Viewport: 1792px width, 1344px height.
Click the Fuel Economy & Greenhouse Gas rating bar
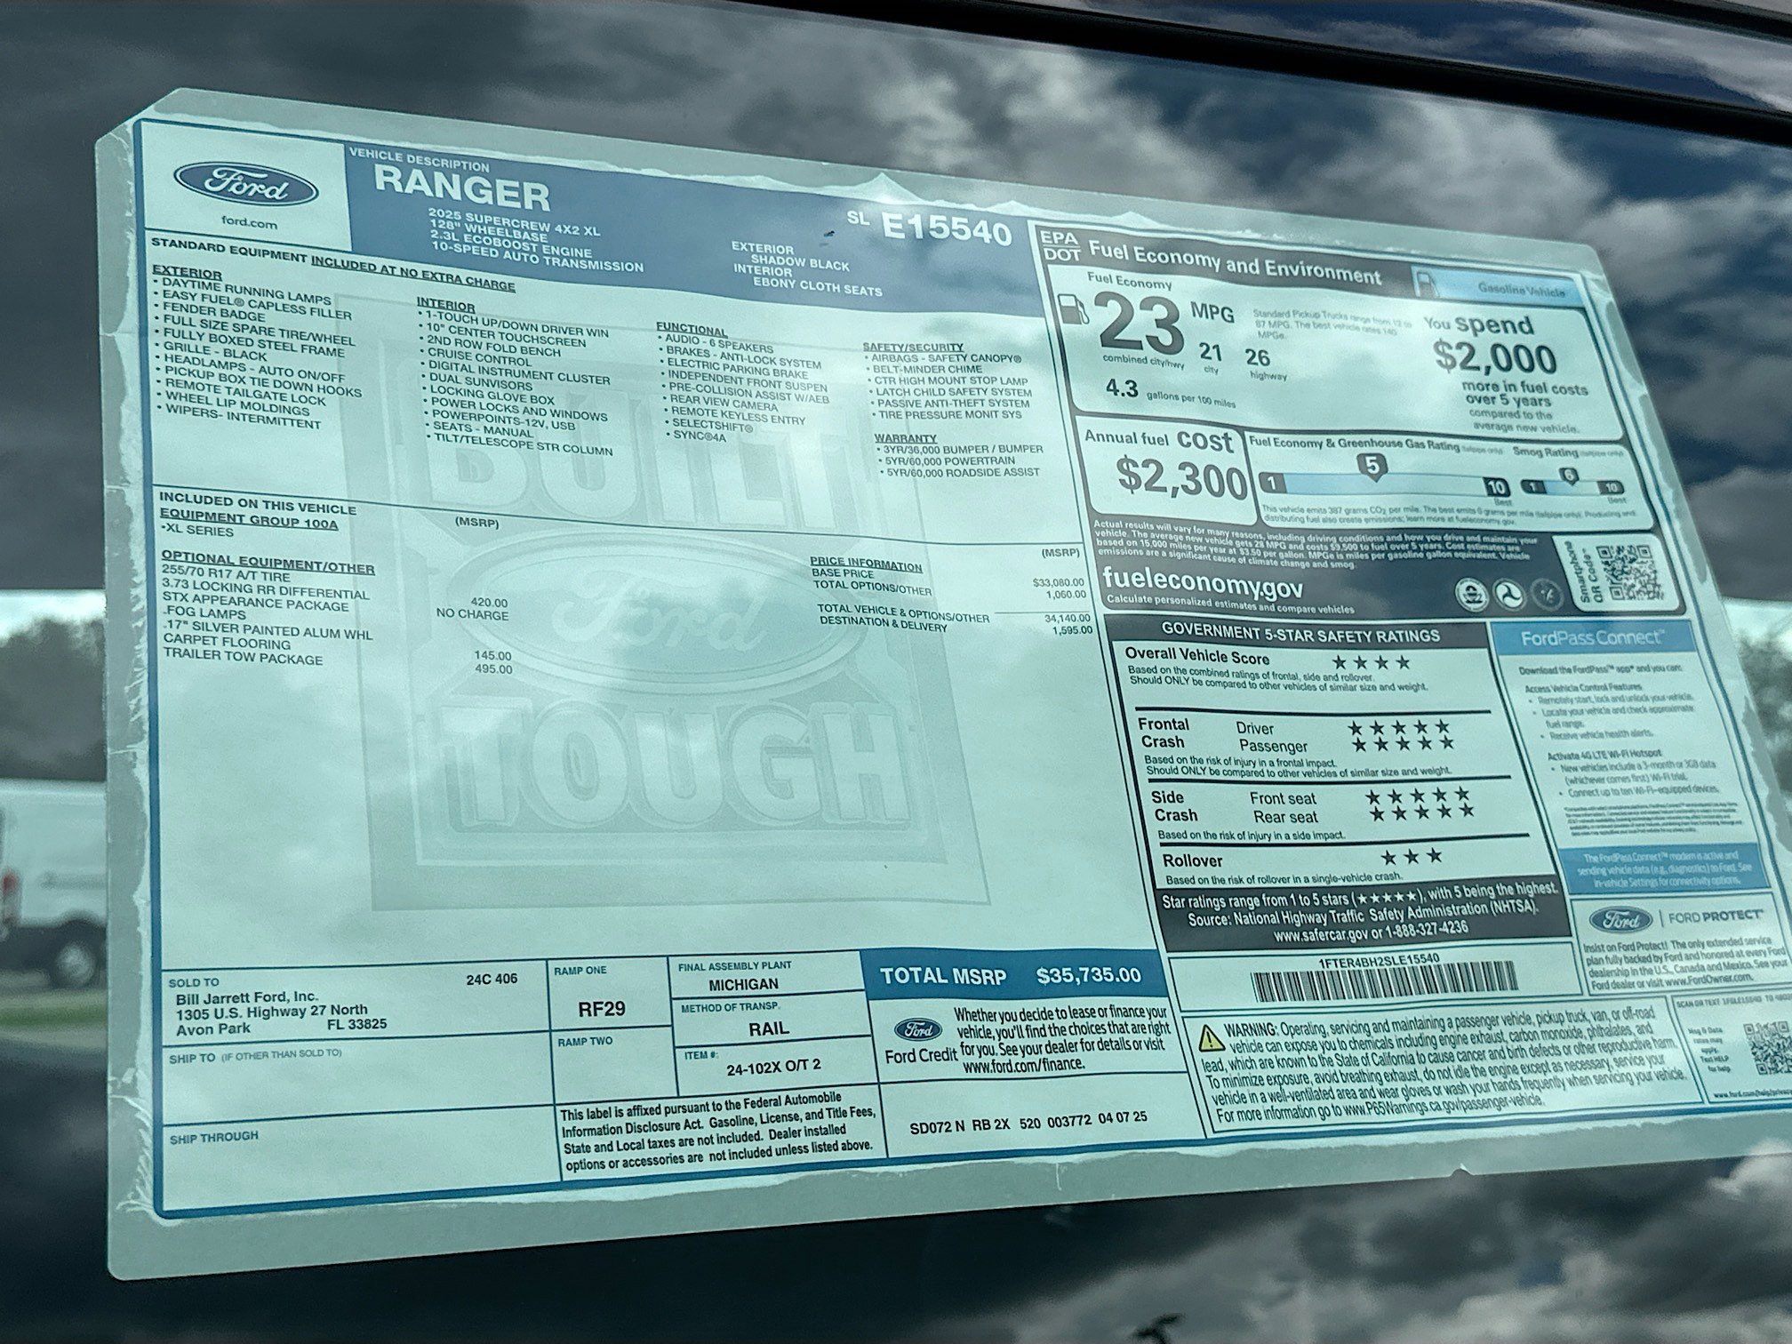tap(1386, 485)
